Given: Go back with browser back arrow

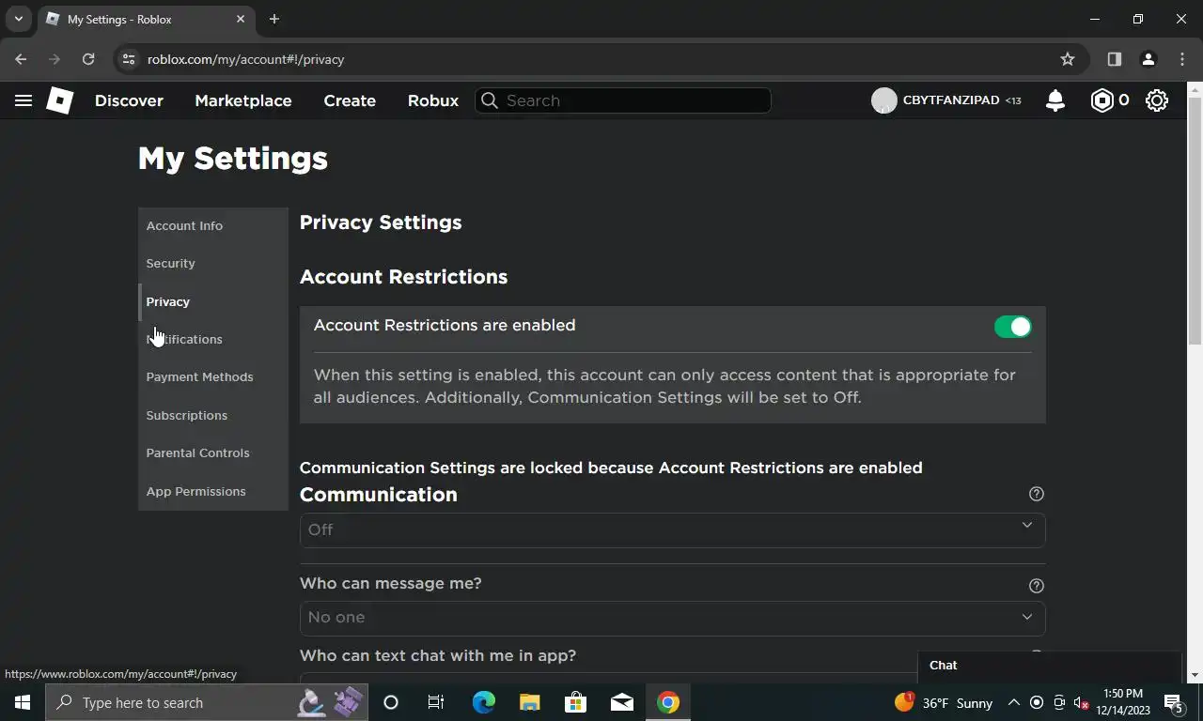Looking at the screenshot, I should [21, 59].
